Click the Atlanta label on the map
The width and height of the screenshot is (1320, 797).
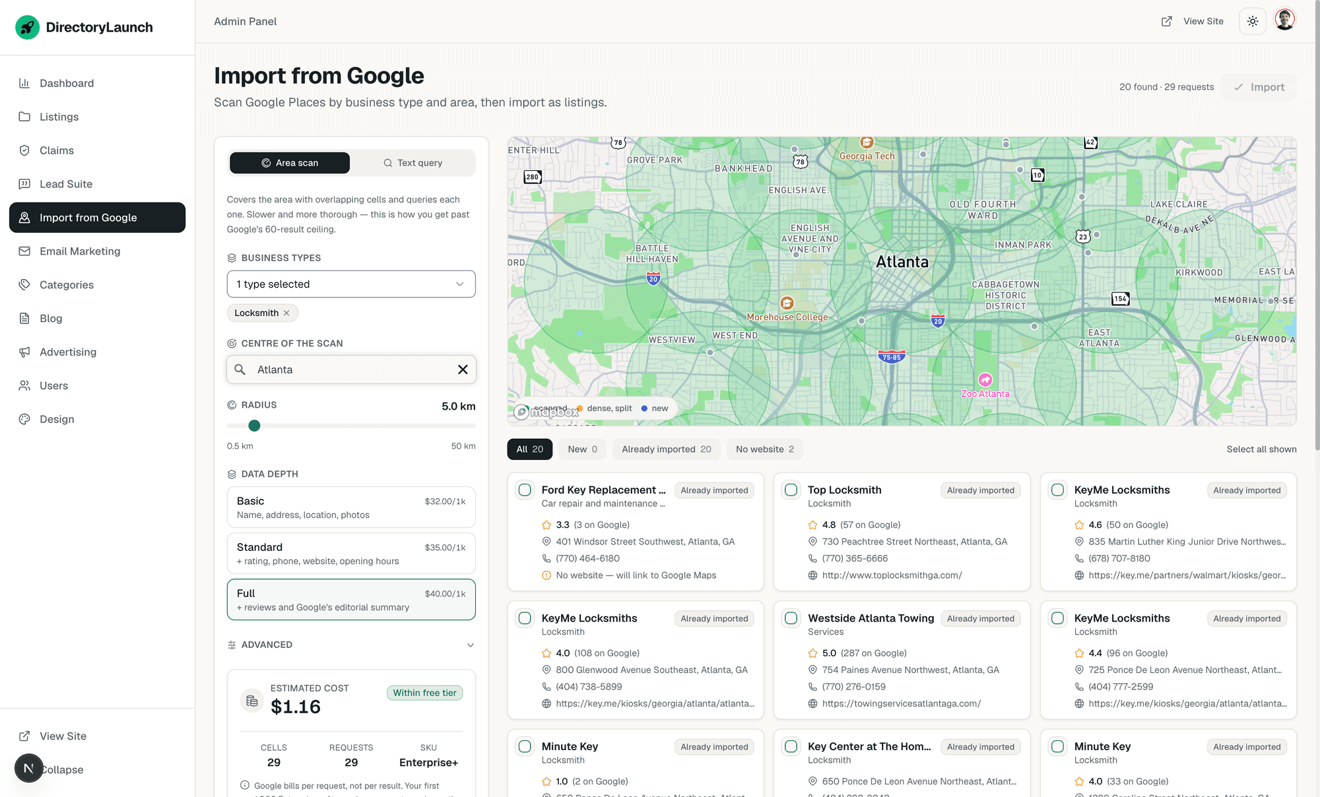tap(902, 262)
